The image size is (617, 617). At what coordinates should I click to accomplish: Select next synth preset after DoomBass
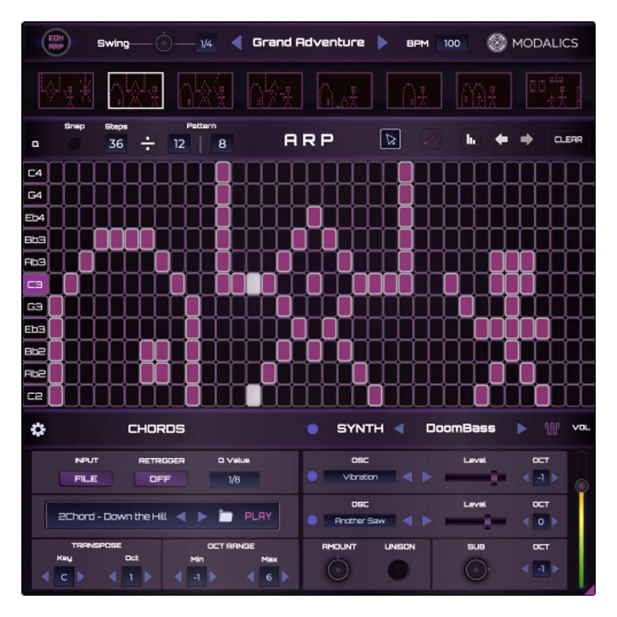[522, 429]
